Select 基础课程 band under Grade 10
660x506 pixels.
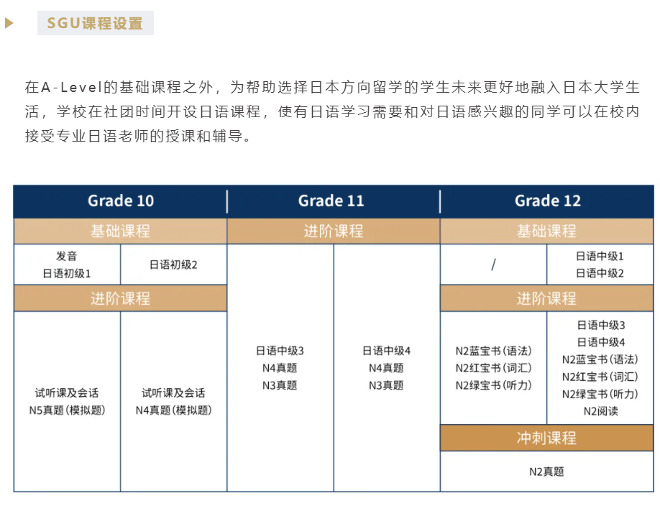coord(120,231)
